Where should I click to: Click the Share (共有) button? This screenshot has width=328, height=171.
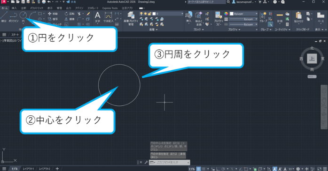pos(71,2)
